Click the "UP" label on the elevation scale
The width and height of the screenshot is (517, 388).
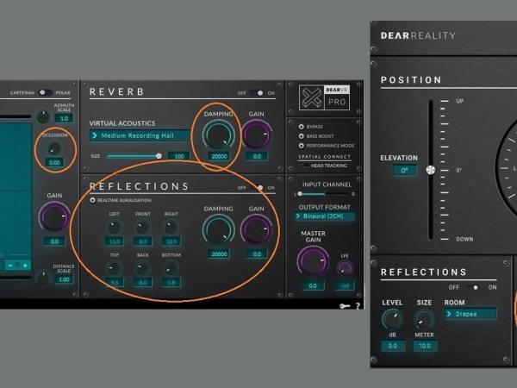(x=459, y=101)
